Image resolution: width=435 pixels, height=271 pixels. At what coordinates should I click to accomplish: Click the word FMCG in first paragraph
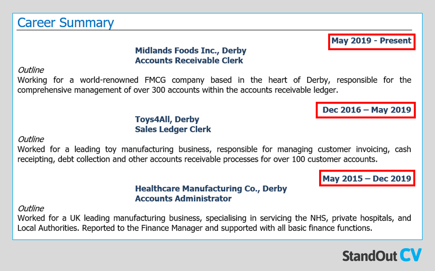pyautogui.click(x=155, y=80)
